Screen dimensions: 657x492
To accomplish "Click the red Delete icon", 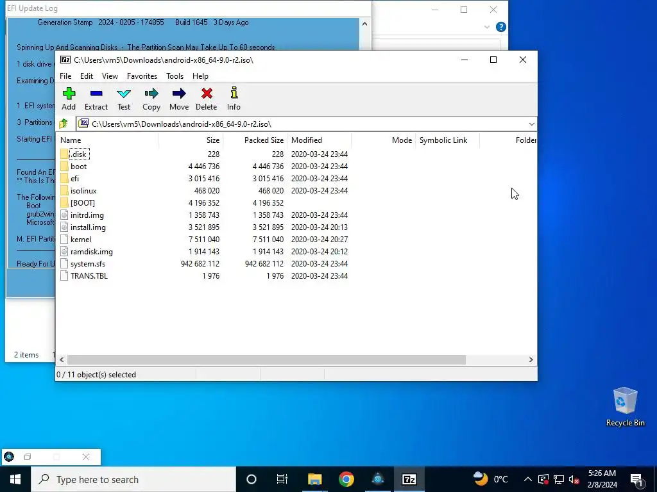I will click(207, 94).
